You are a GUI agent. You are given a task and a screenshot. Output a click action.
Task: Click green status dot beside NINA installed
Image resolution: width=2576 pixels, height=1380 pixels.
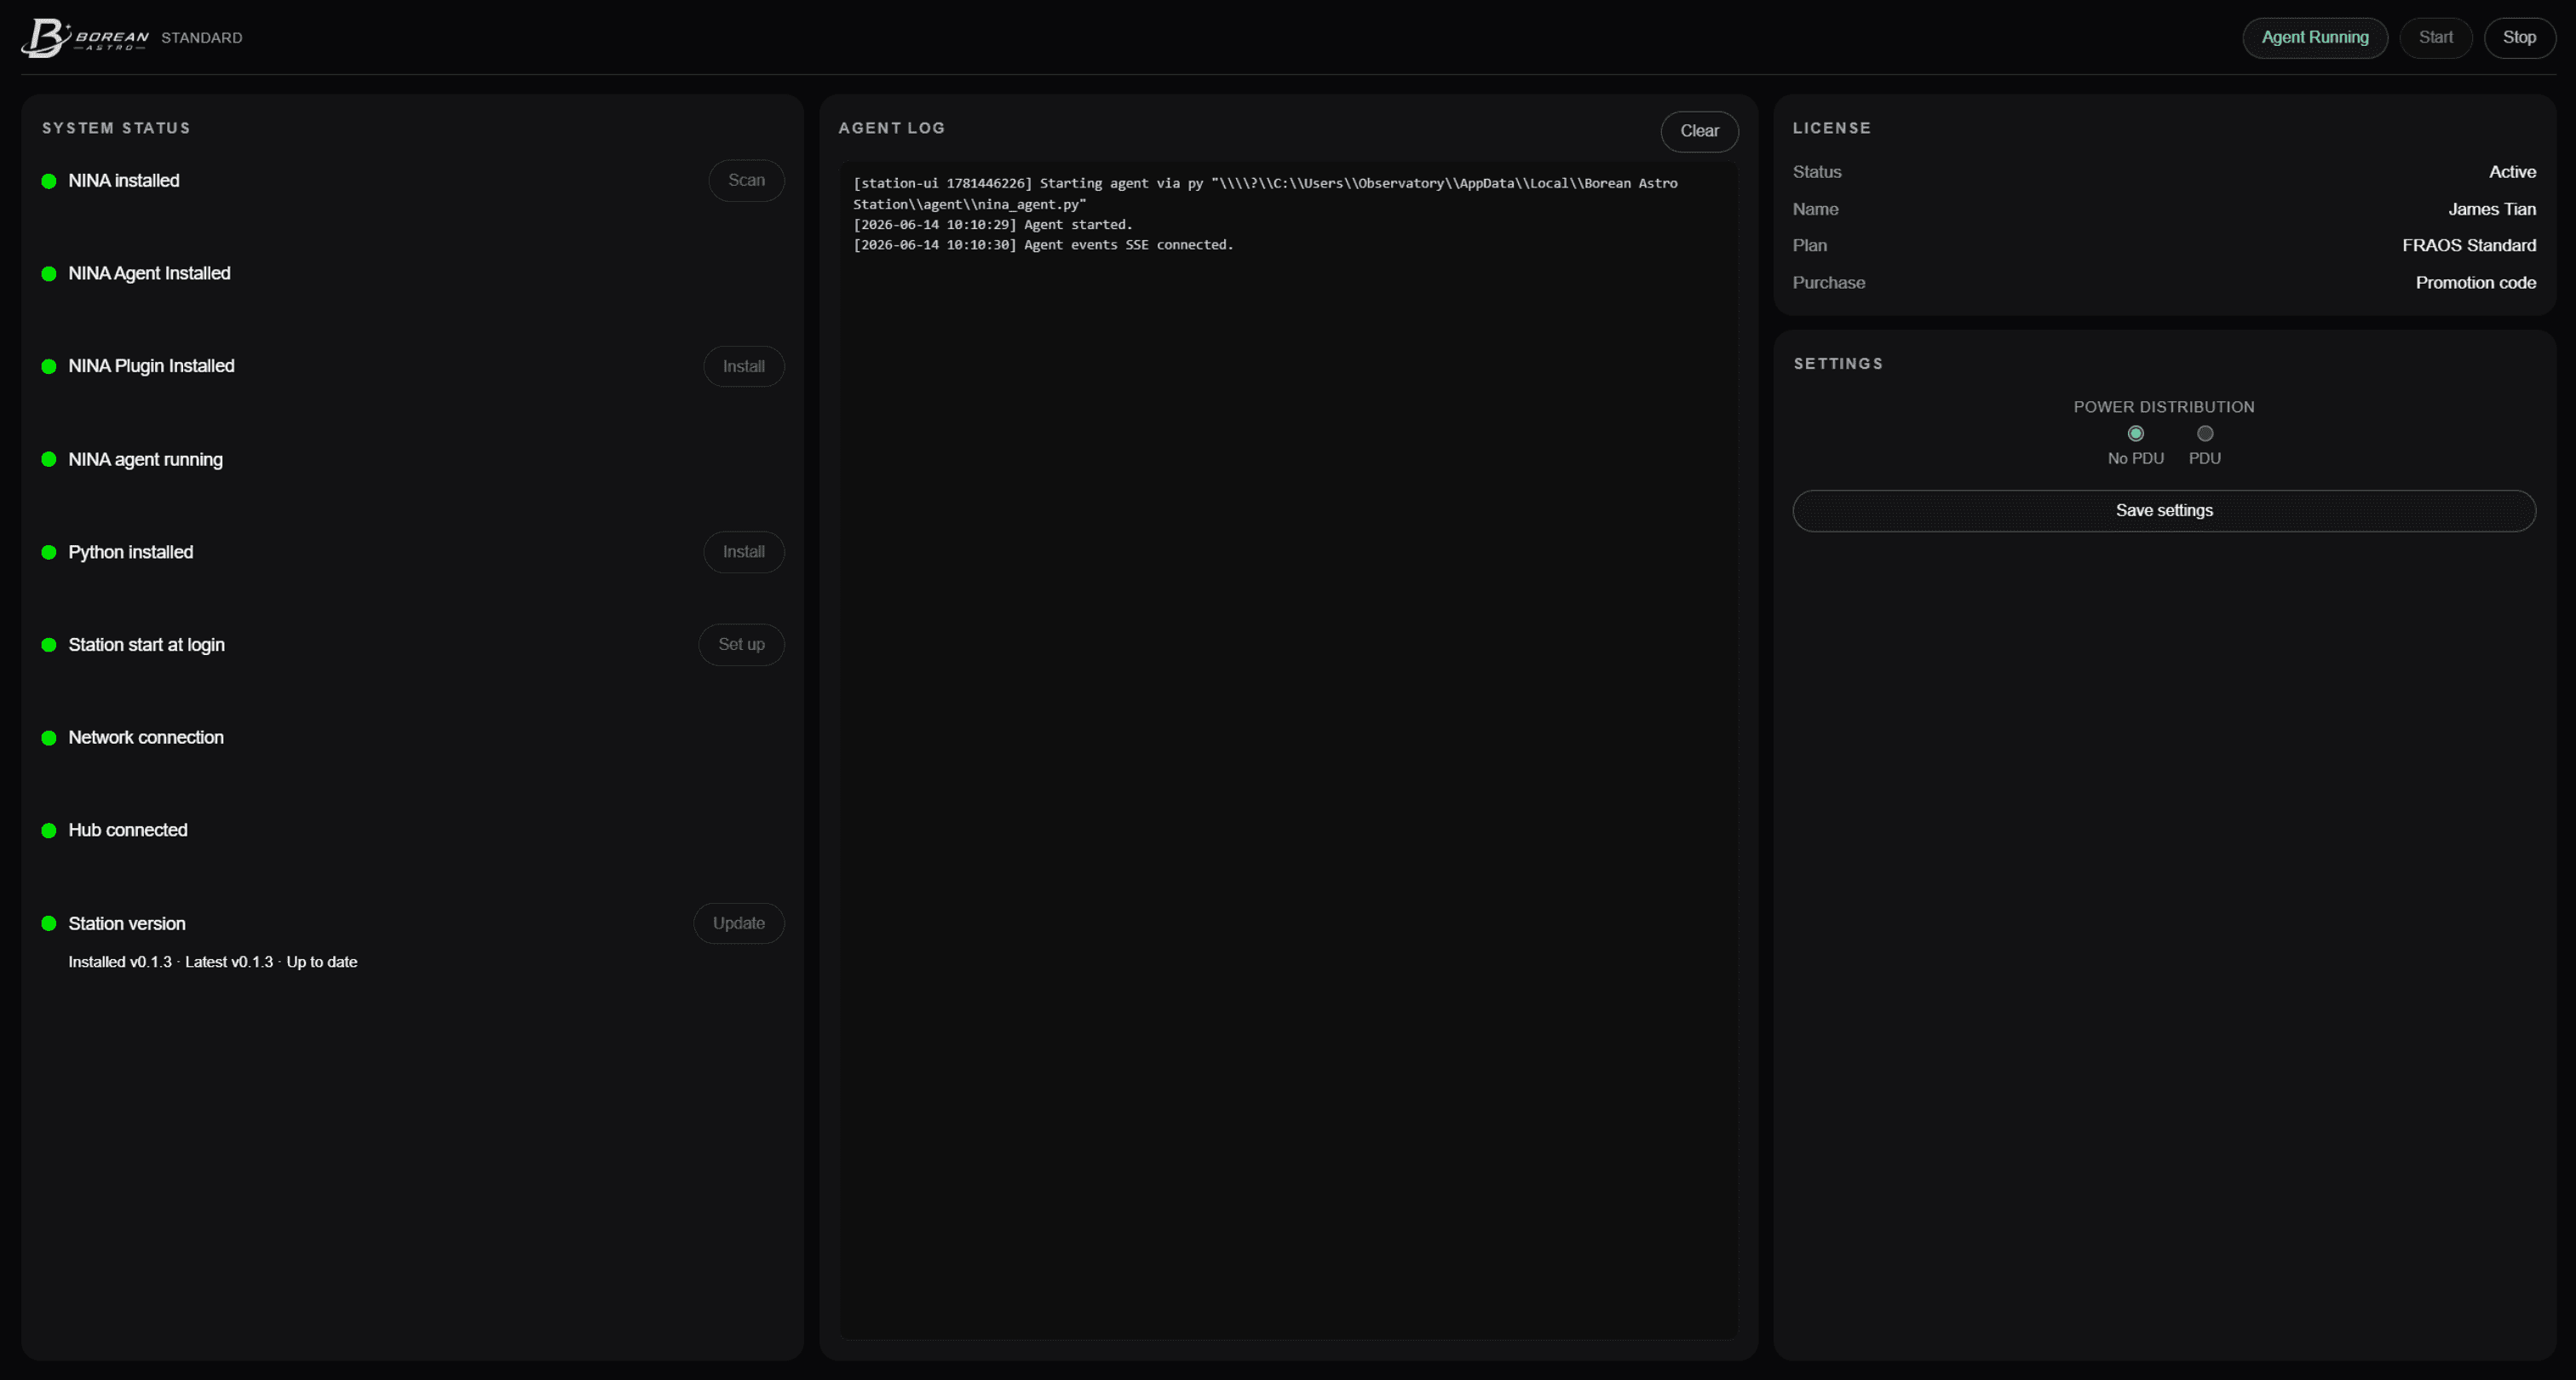pos(48,181)
